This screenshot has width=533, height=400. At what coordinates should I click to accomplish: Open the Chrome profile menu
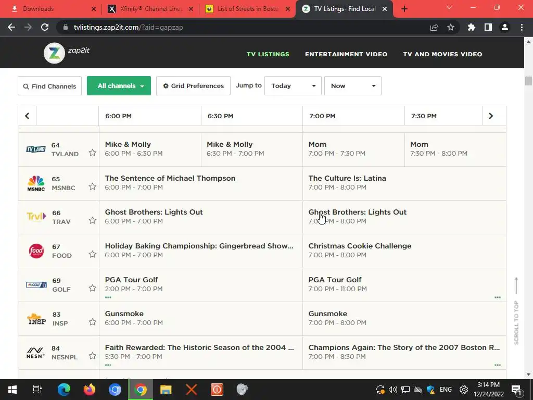click(505, 27)
